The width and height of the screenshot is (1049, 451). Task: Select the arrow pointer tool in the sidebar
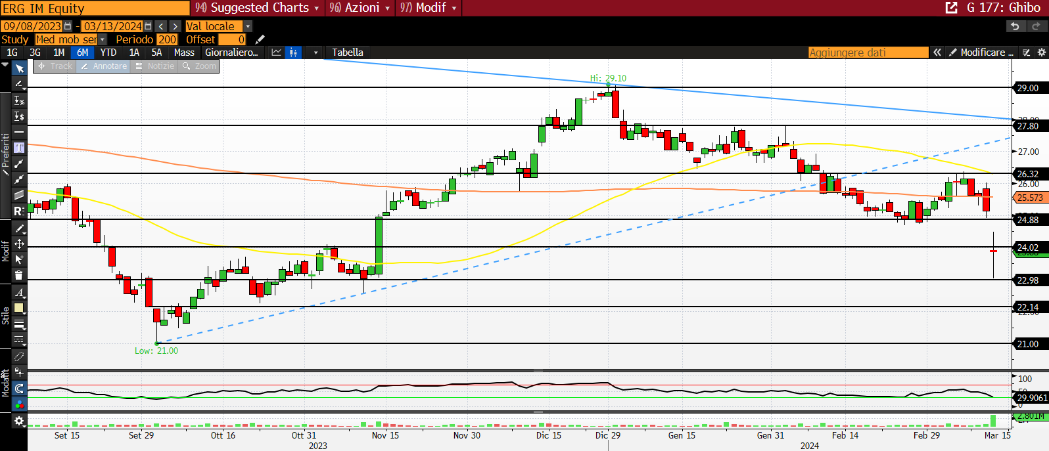tap(19, 68)
